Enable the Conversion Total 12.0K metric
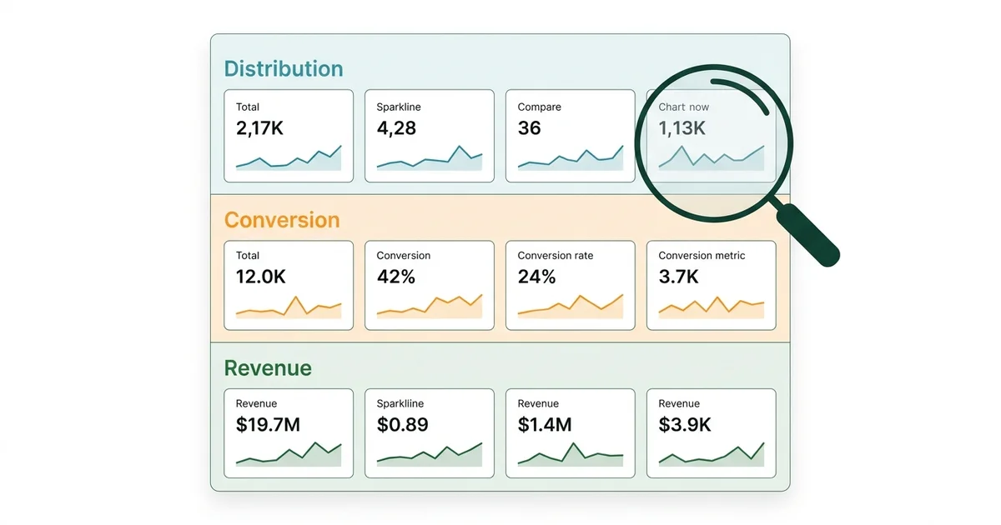This screenshot has height=525, width=1001. [x=288, y=283]
